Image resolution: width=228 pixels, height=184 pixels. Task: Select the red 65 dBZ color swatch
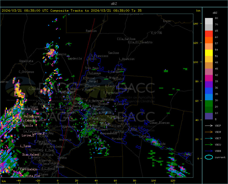[x=209, y=34]
